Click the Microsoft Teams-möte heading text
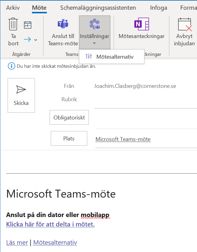Screen dimensions: 197x252 coord(61,194)
